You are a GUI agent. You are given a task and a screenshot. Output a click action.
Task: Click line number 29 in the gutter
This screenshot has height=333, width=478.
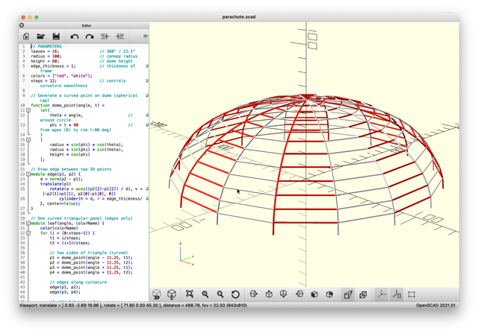pyautogui.click(x=22, y=218)
